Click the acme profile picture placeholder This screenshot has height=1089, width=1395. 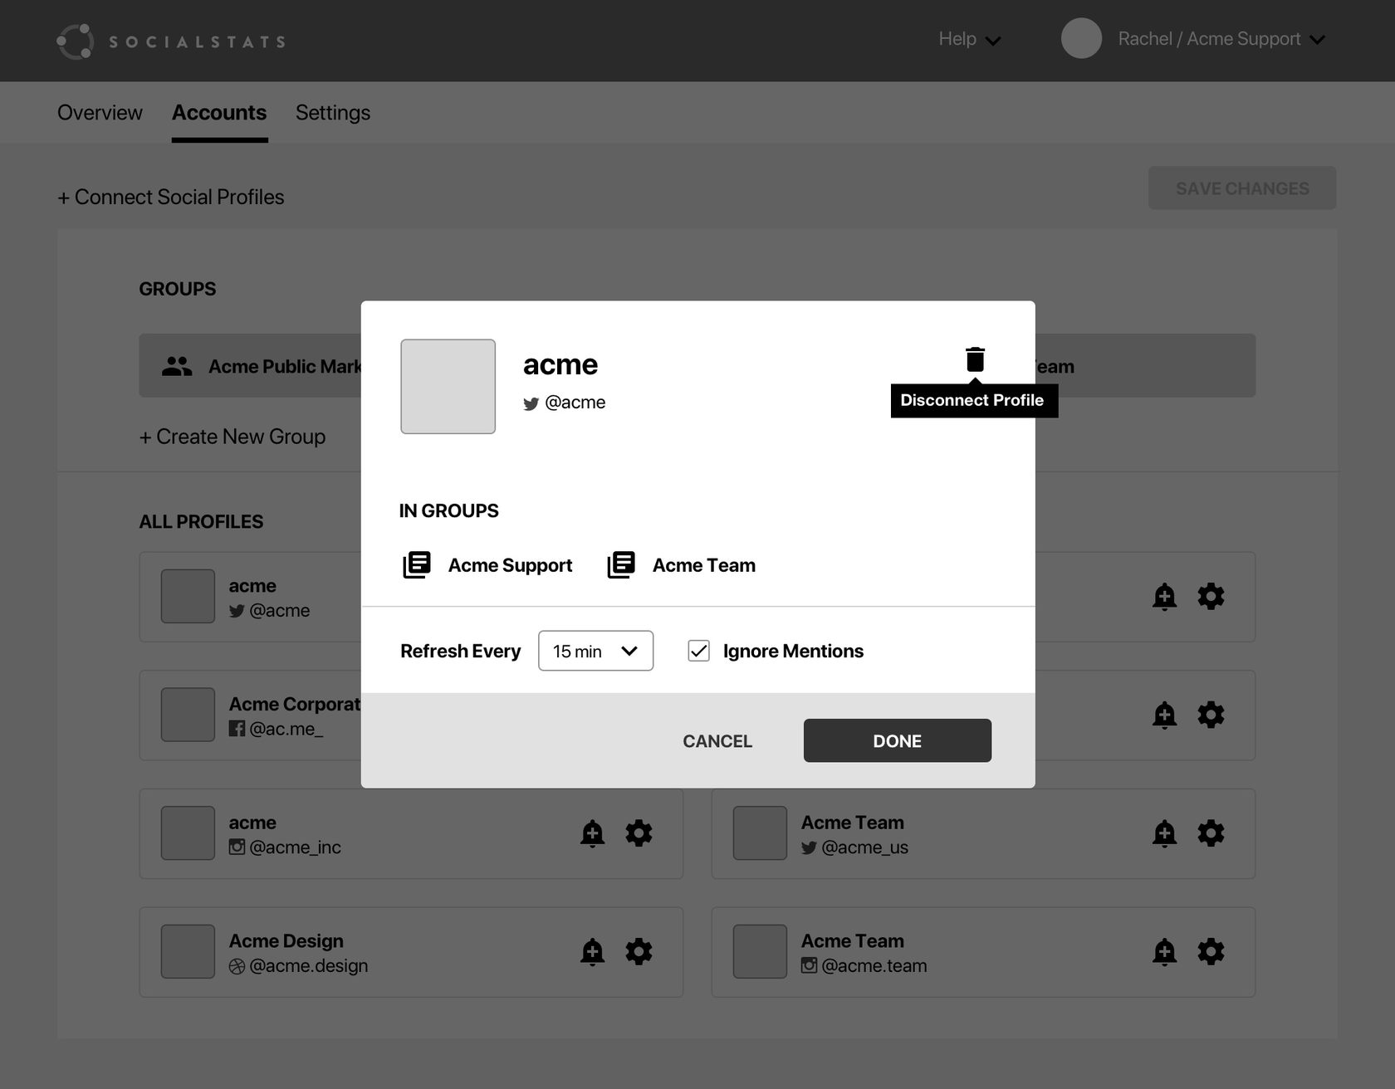coord(448,386)
